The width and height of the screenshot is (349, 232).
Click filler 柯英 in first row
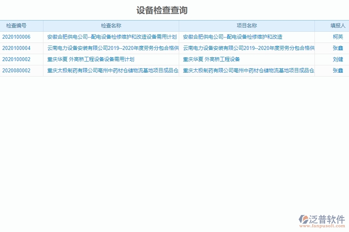click(x=332, y=37)
